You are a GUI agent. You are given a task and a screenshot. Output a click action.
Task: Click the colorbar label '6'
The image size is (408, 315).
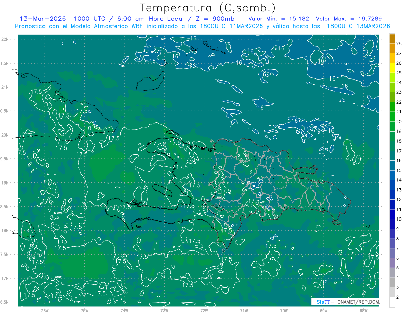(x=398, y=258)
